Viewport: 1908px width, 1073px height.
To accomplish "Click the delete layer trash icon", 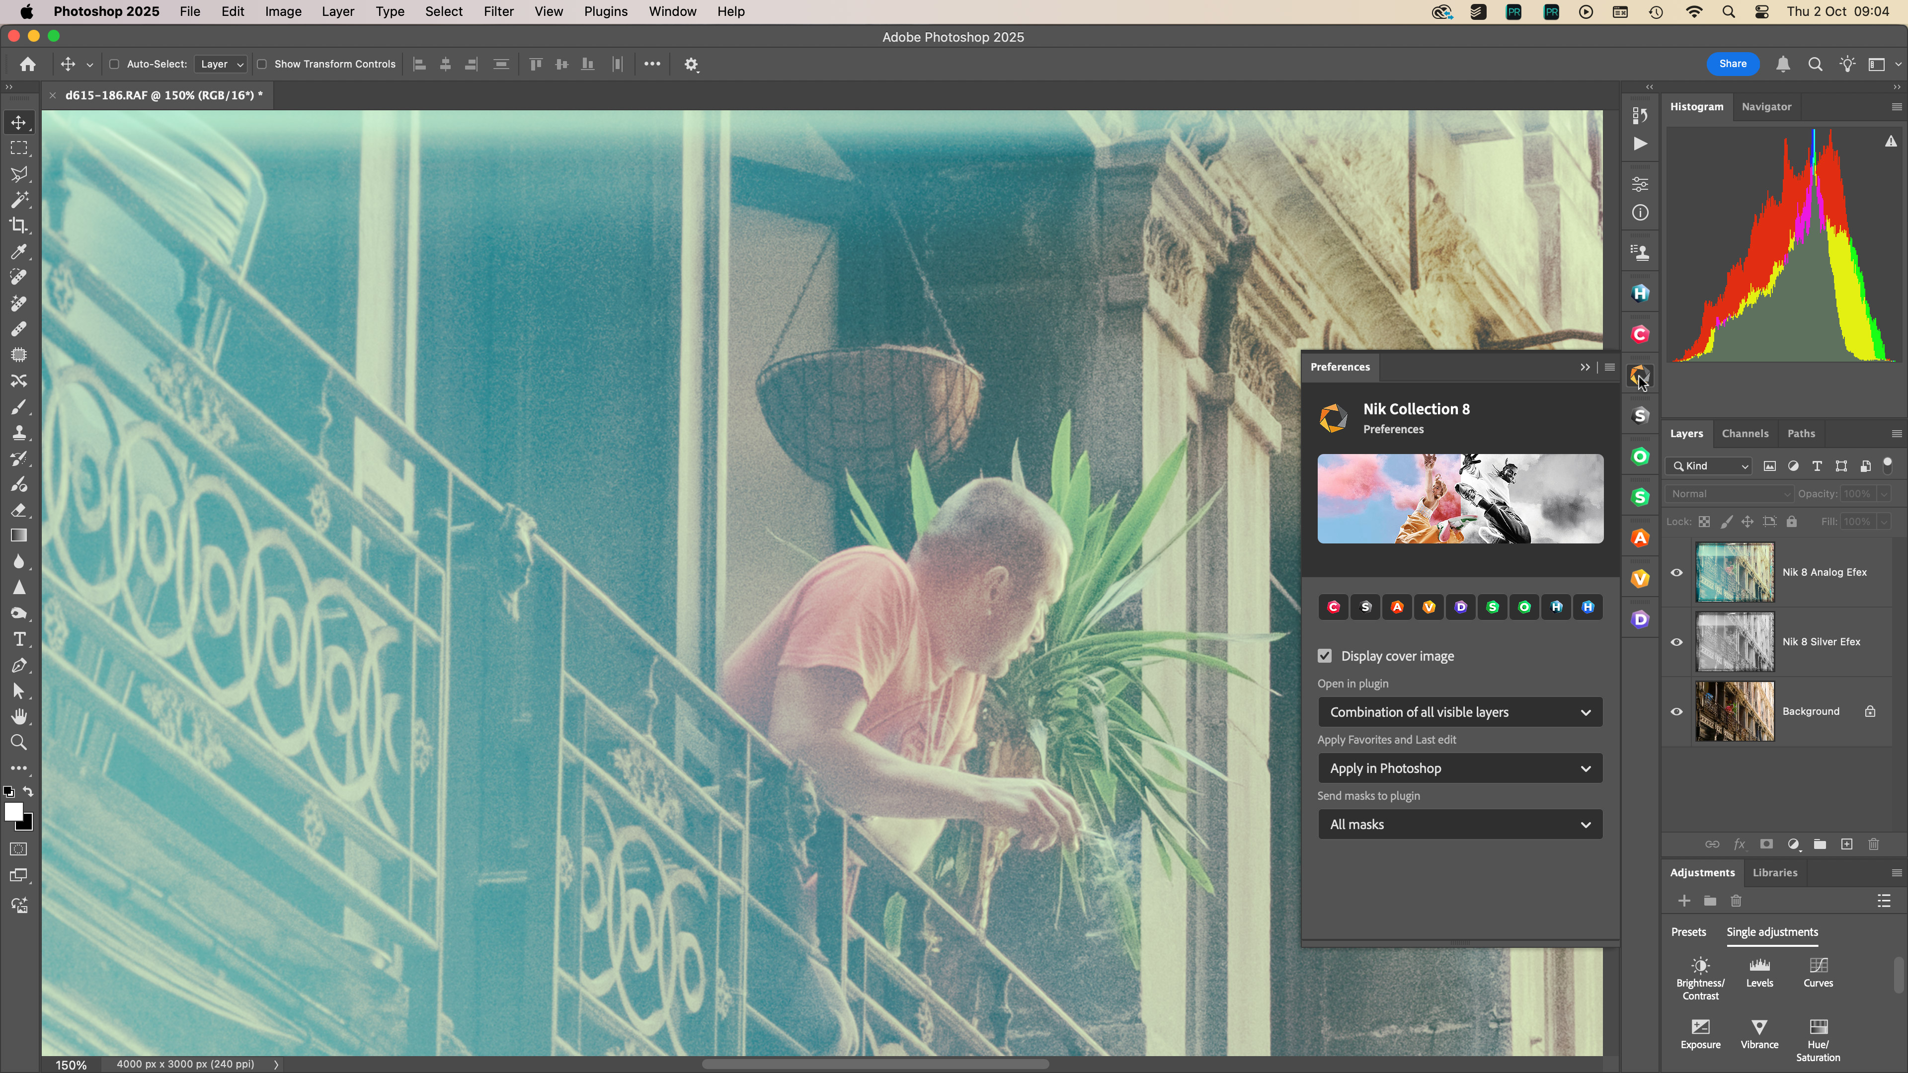I will pos(1873,844).
